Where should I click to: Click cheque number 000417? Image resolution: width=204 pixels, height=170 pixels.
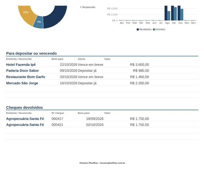click(57, 119)
